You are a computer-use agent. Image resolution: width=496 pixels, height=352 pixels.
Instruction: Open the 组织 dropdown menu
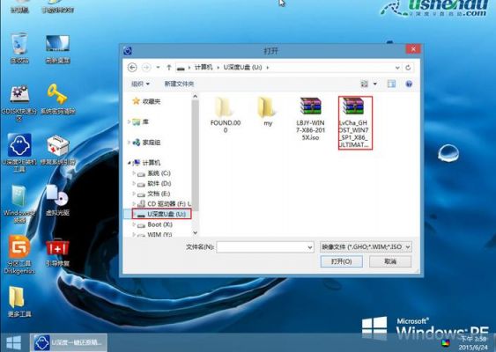(140, 84)
